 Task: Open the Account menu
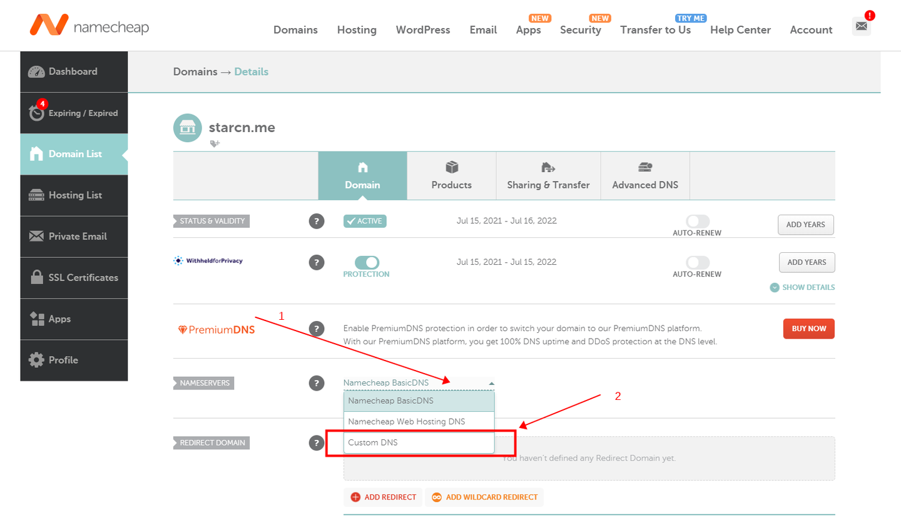click(811, 30)
